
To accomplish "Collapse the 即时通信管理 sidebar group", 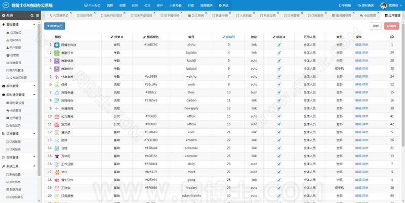I will [19, 95].
